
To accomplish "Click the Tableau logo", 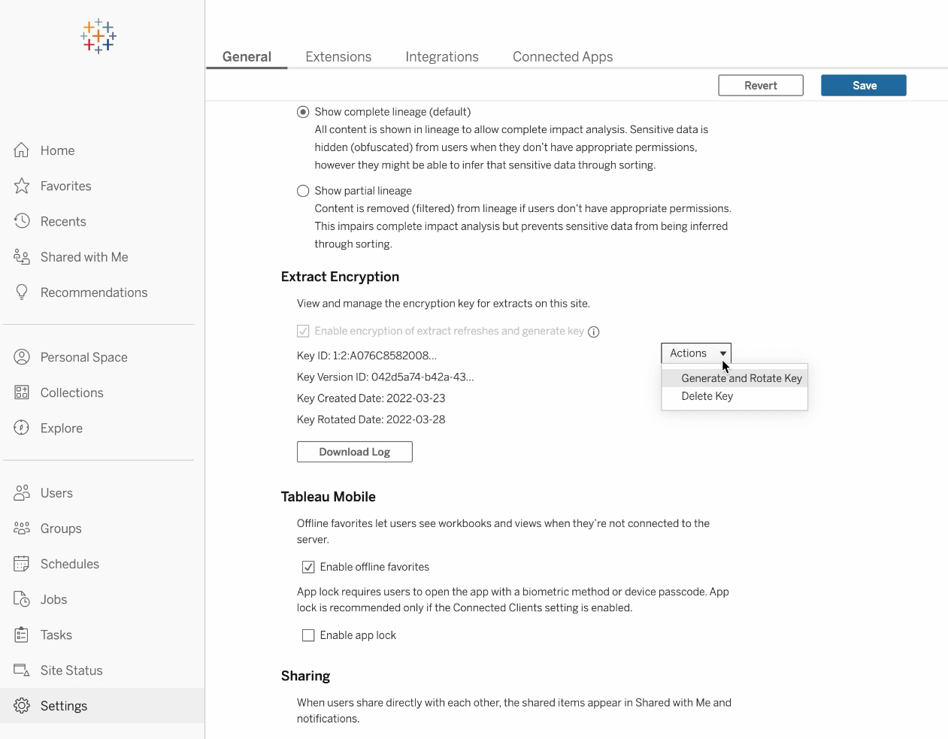I will [x=98, y=35].
